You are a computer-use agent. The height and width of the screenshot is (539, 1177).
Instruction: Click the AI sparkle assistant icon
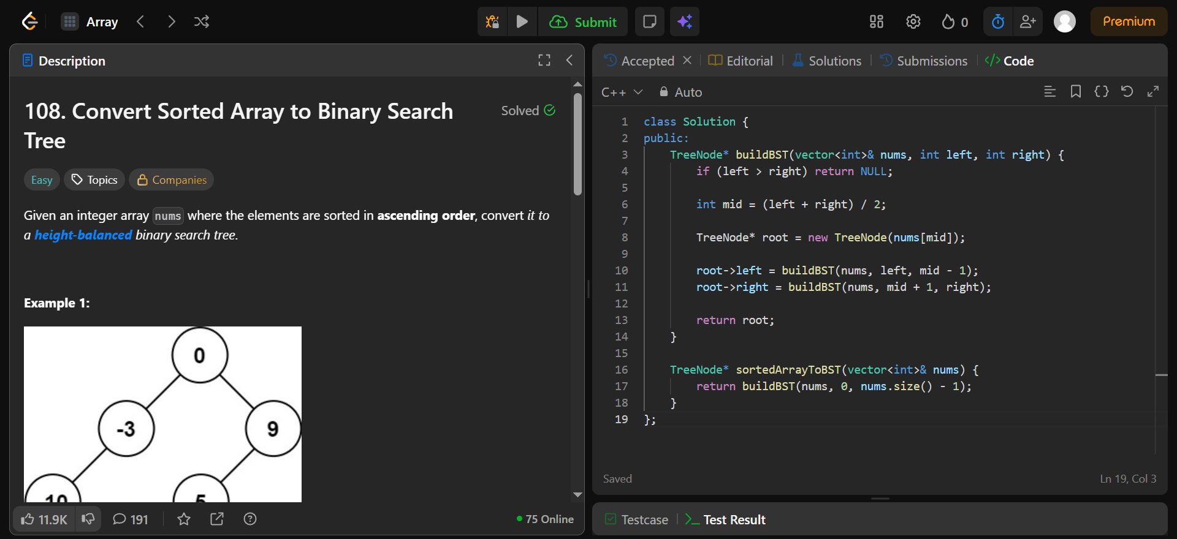[684, 22]
